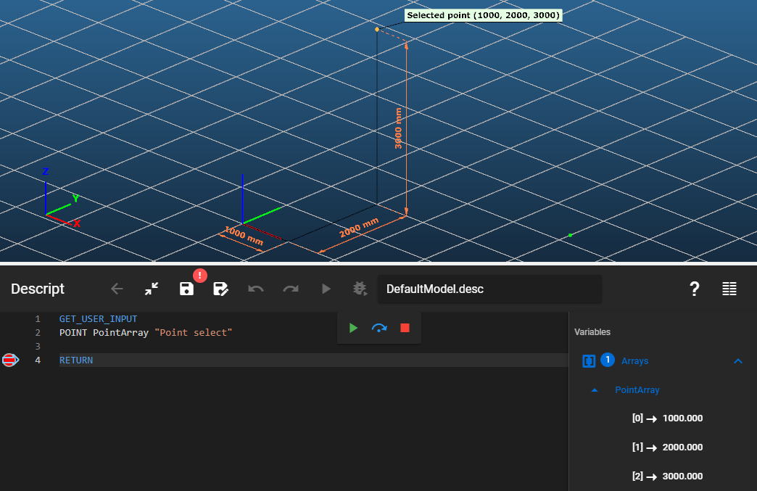Click the 3000 mm dimension label

[x=398, y=128]
